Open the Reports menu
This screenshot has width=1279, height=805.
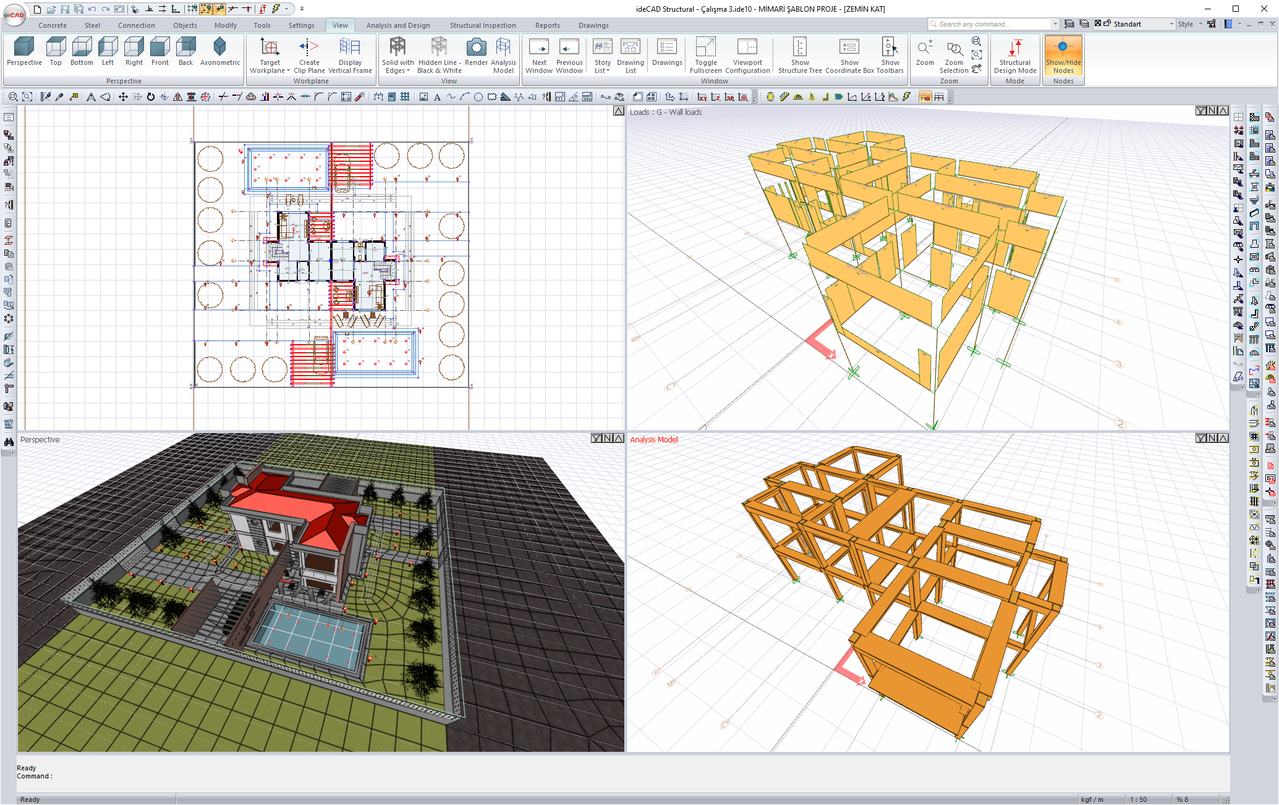pyautogui.click(x=547, y=25)
